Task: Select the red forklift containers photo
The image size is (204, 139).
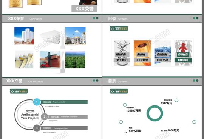Action: [x=50, y=60]
